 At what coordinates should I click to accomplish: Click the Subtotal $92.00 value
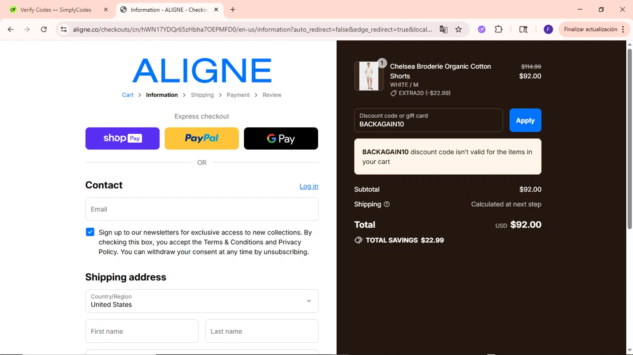530,190
